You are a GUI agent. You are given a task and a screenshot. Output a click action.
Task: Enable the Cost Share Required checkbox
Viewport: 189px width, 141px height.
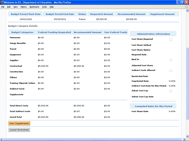(171, 39)
